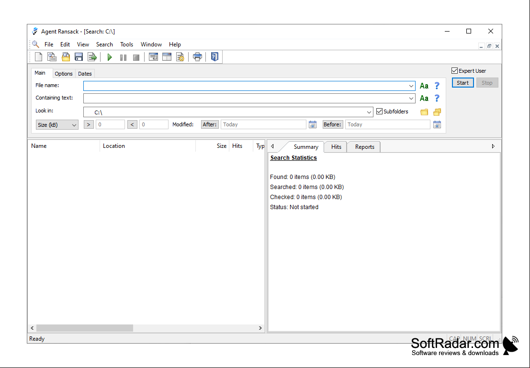Image resolution: width=530 pixels, height=368 pixels.
Task: Click File name expression help question mark
Action: coord(437,86)
